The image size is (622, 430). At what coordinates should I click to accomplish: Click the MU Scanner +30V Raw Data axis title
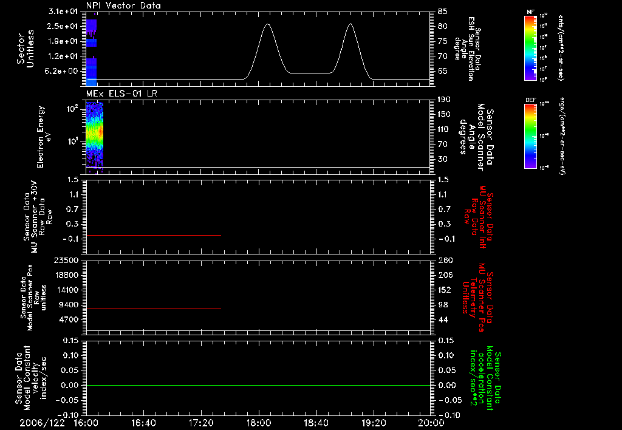tap(38, 217)
